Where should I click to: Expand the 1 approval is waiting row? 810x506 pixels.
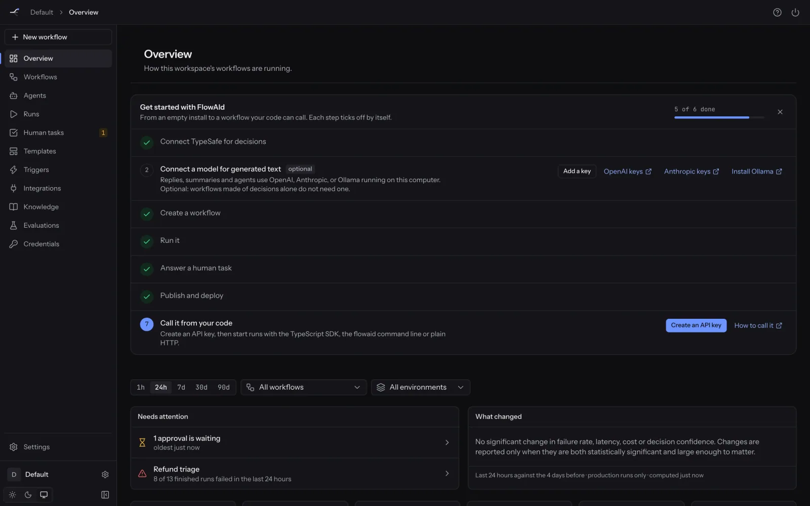click(x=295, y=443)
